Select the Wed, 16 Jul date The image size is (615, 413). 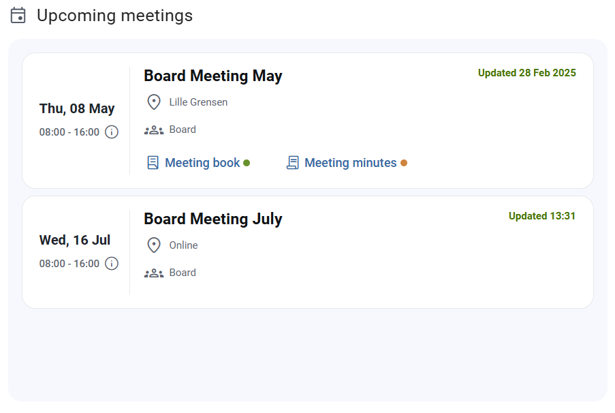[x=75, y=240]
